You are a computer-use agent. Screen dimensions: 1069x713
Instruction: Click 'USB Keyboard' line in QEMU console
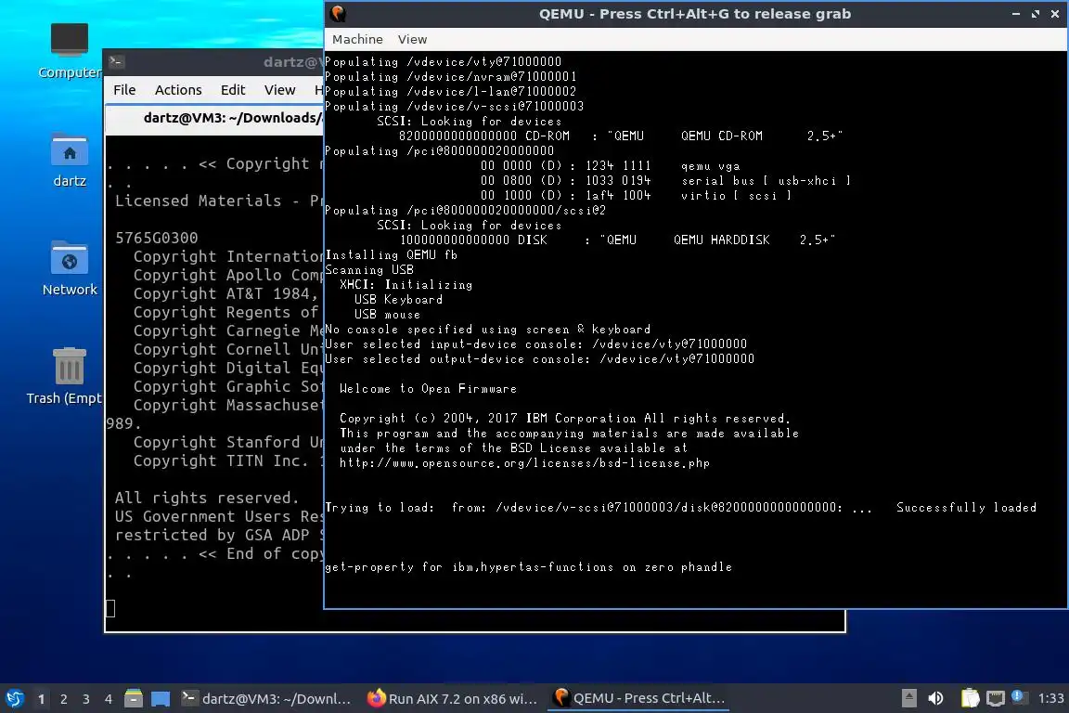tap(398, 300)
